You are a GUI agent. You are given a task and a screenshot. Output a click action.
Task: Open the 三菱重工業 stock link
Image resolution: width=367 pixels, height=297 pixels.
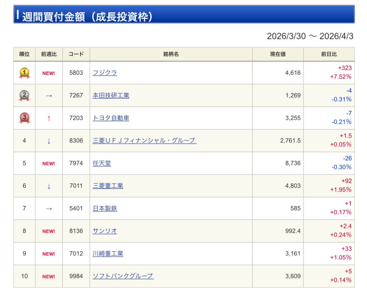(x=108, y=186)
